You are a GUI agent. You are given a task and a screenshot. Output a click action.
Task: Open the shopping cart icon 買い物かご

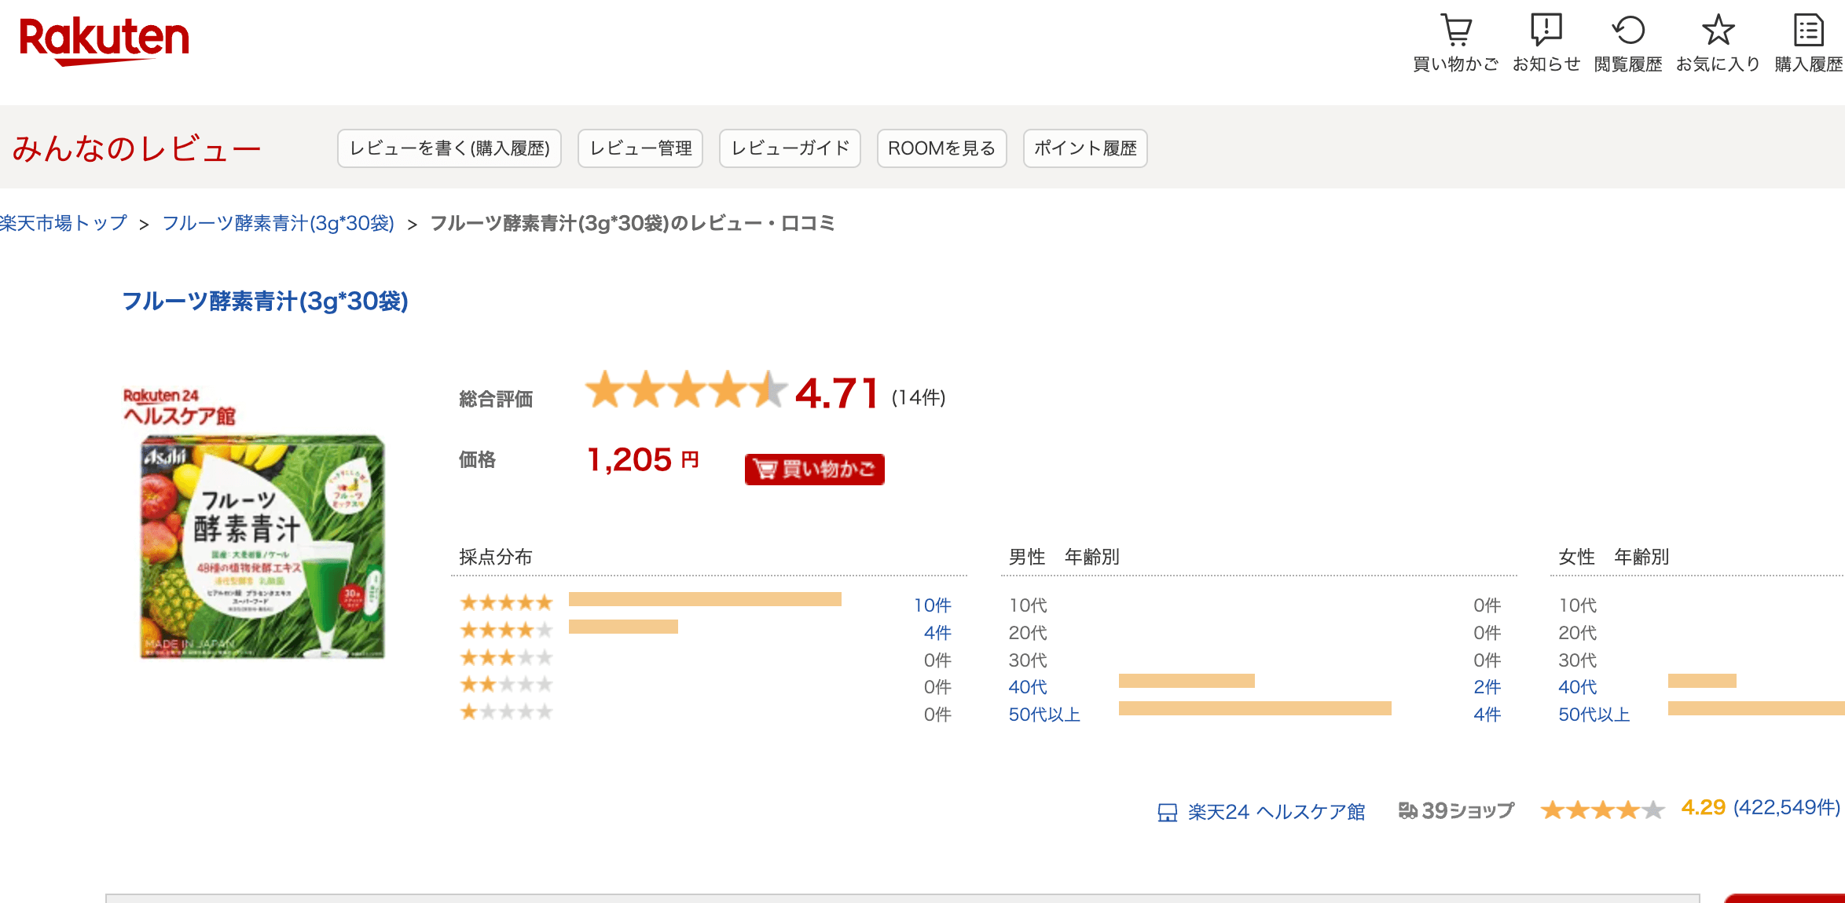coord(1455,43)
